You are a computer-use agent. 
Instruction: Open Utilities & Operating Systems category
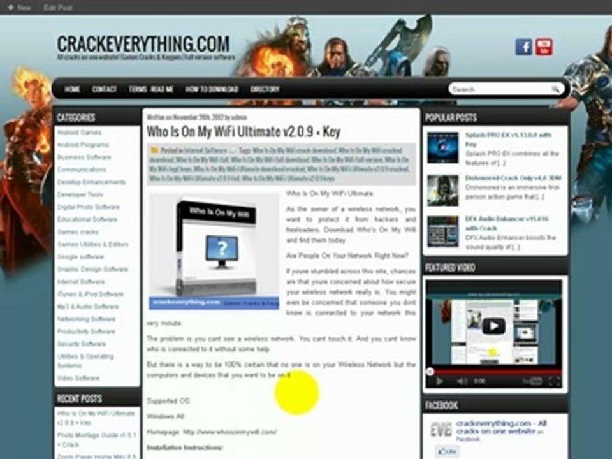85,361
